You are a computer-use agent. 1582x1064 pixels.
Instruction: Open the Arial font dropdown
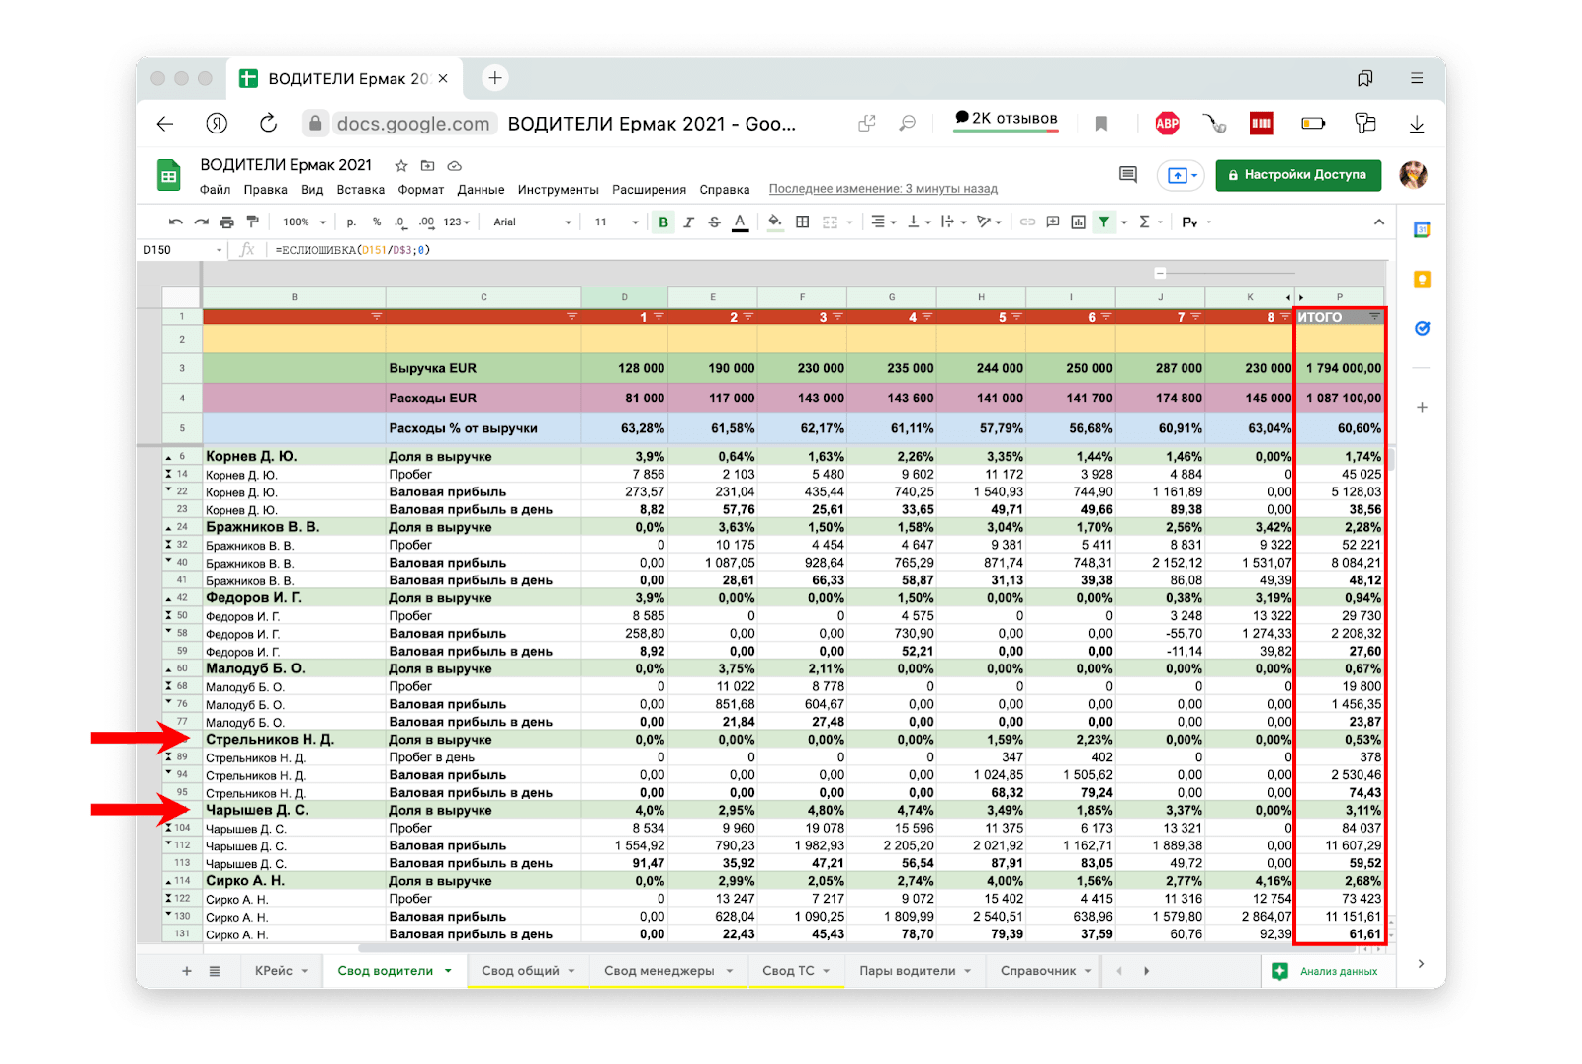point(532,222)
